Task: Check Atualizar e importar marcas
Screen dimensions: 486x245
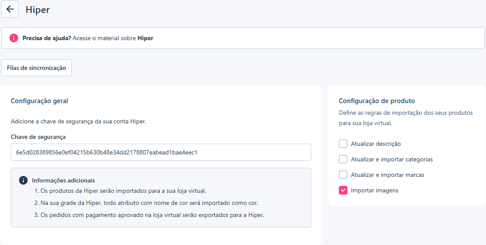Action: pyautogui.click(x=343, y=175)
